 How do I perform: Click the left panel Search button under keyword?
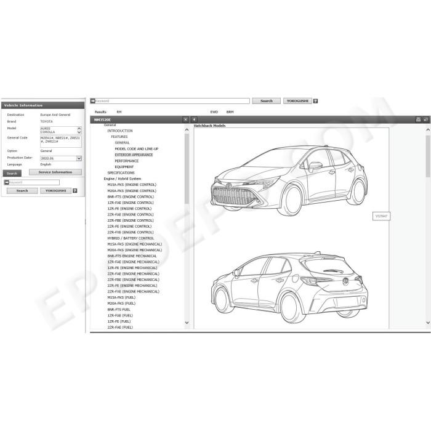tap(22, 191)
